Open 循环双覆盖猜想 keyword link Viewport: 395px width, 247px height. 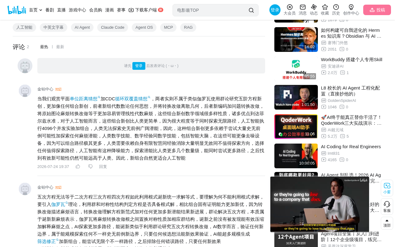point(132,99)
